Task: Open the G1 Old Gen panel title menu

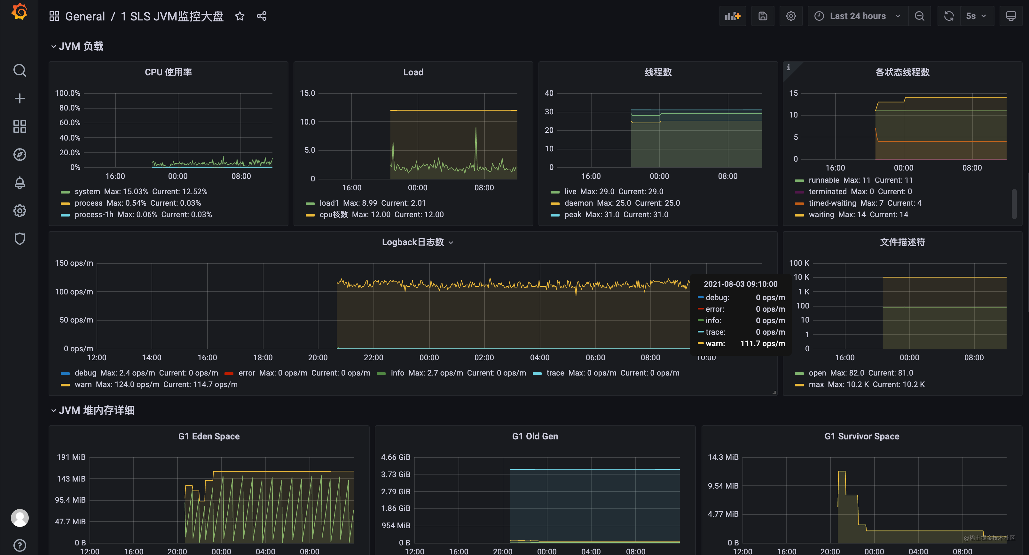Action: [534, 436]
